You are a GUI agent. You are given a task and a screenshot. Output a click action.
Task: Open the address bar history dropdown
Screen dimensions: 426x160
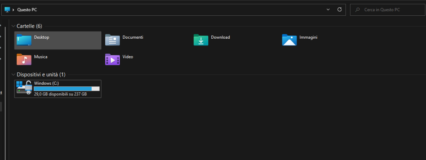[328, 9]
